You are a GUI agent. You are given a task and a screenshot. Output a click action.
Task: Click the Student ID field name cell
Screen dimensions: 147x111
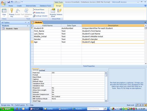[47, 28]
